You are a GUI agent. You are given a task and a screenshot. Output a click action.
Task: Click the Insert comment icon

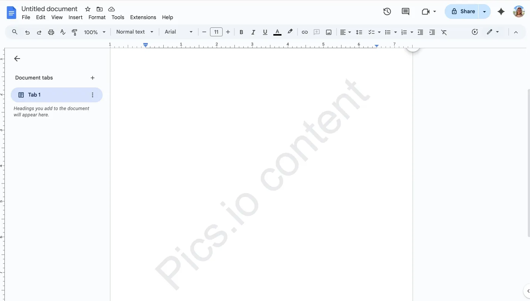317,32
